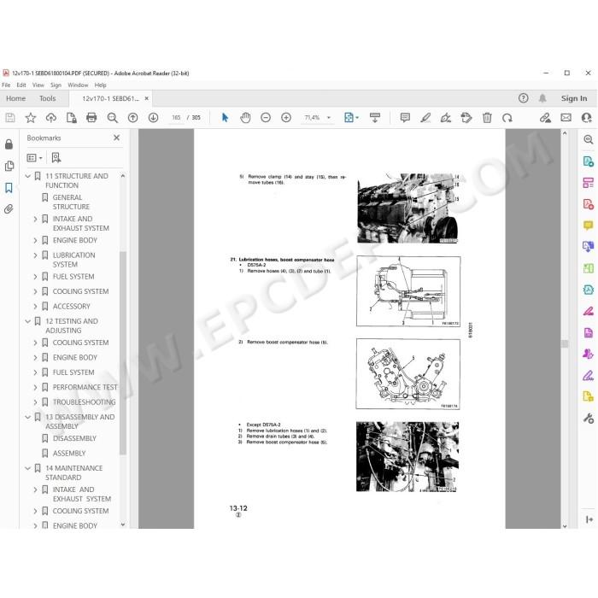The height and width of the screenshot is (598, 598).
Task: Click the Save file icon
Action: 10,118
